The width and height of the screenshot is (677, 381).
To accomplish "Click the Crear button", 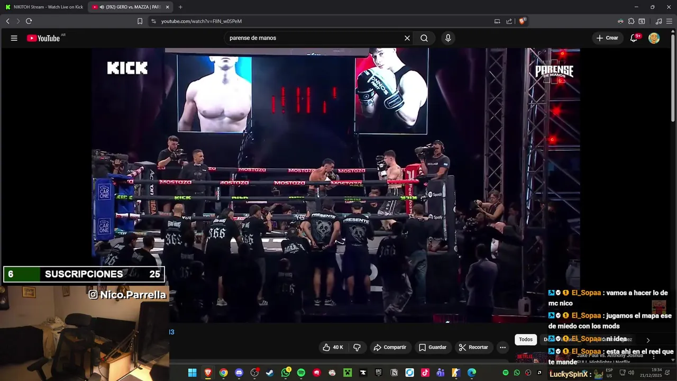I will [x=607, y=38].
